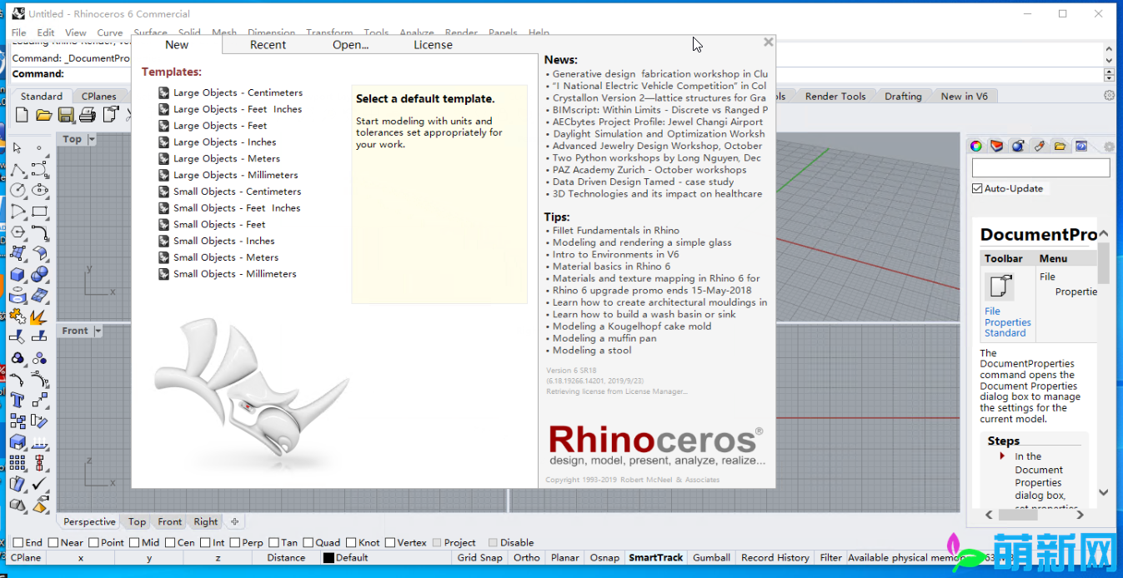
Task: Open the CPlanes toolbar tab
Action: pos(98,96)
